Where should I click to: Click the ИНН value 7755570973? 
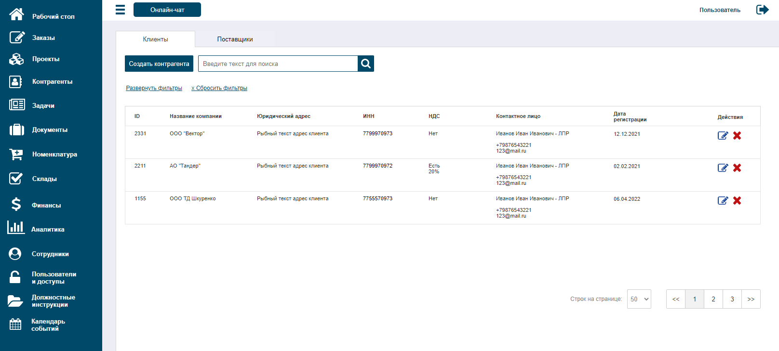(x=377, y=198)
